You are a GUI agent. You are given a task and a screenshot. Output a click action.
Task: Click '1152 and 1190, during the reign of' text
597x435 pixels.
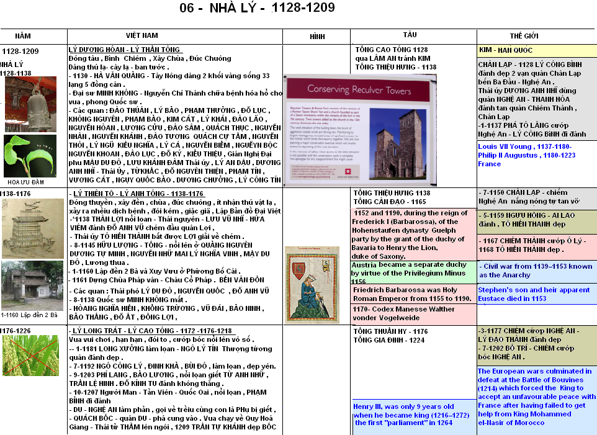(x=410, y=213)
